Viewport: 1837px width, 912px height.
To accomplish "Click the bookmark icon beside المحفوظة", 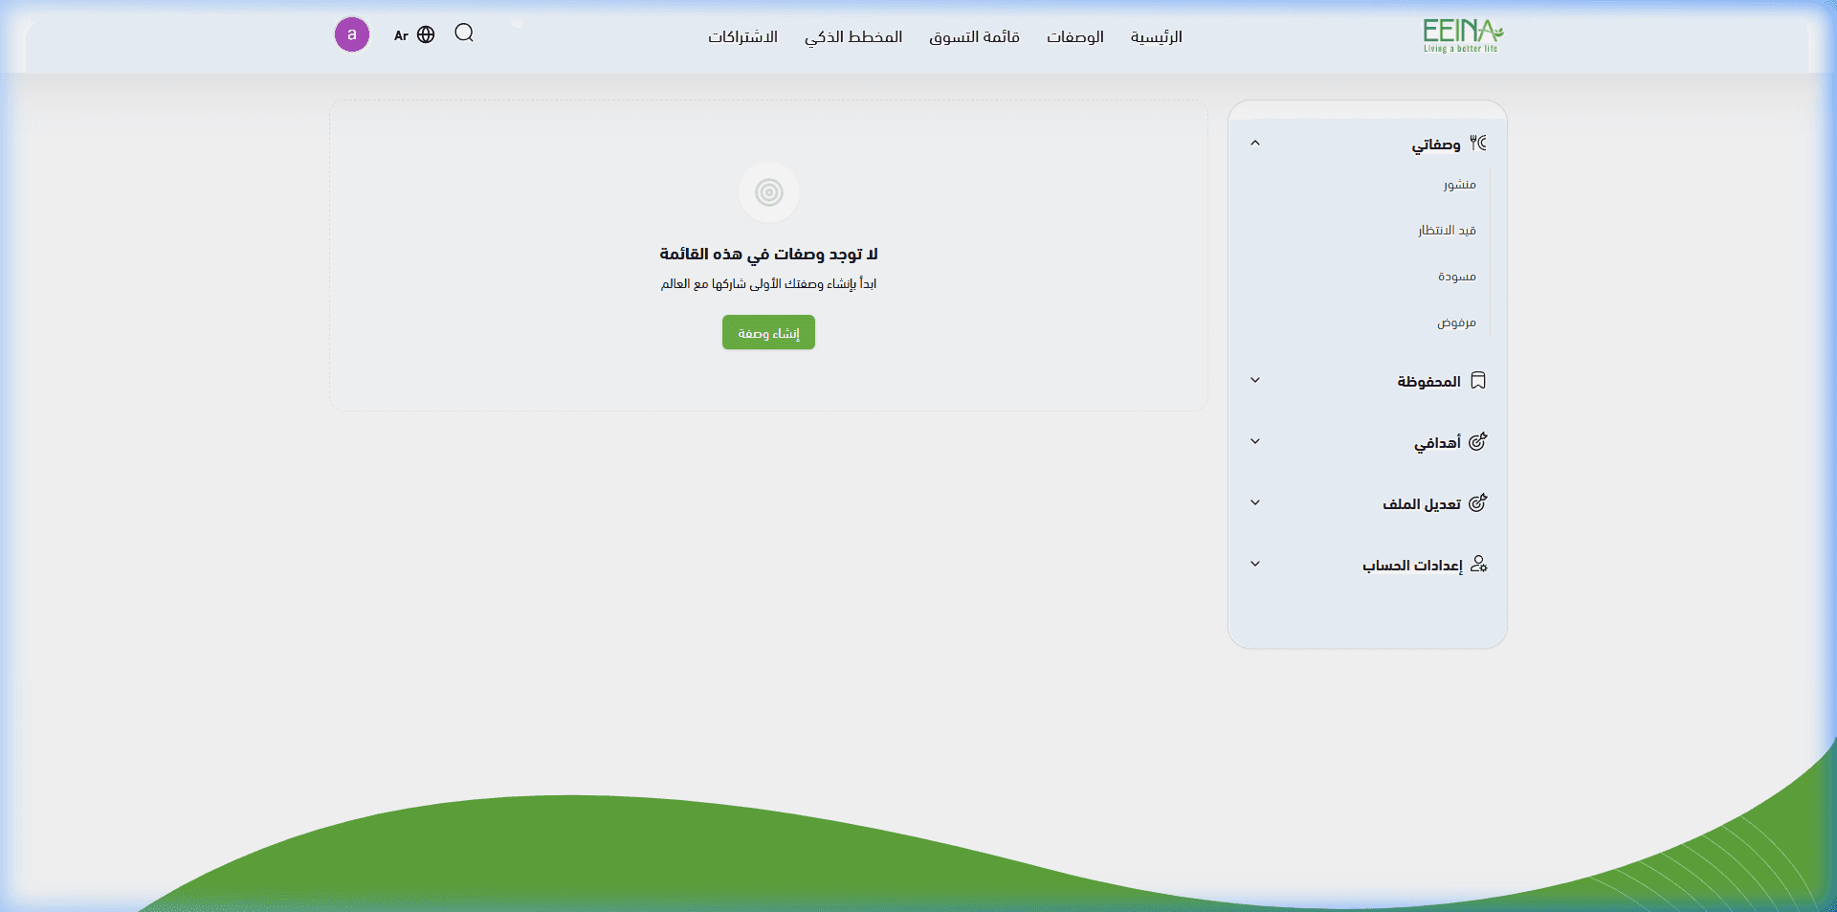I will (x=1478, y=381).
